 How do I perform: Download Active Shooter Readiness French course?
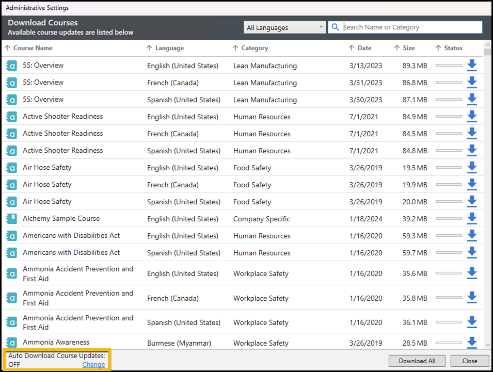pos(471,134)
